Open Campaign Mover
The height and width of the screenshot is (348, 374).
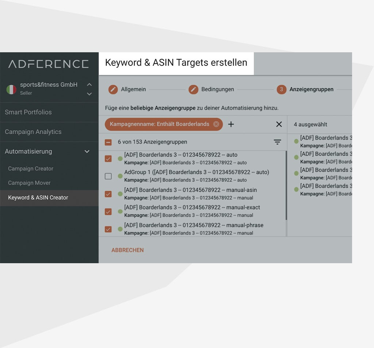coord(29,183)
